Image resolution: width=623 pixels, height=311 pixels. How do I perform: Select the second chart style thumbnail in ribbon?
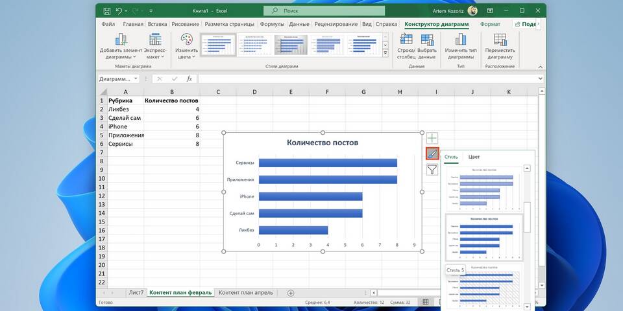pyautogui.click(x=254, y=45)
